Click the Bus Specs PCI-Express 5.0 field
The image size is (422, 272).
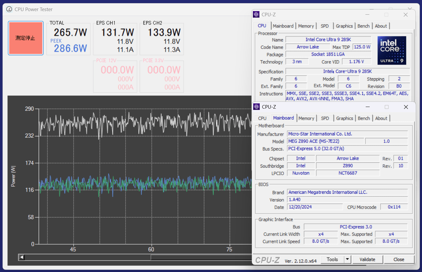tap(347, 149)
